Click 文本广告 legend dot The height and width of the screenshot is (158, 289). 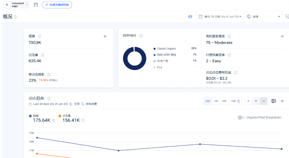tap(155, 61)
